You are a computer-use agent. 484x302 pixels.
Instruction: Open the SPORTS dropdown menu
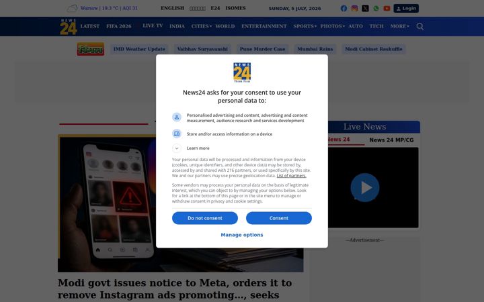[305, 26]
